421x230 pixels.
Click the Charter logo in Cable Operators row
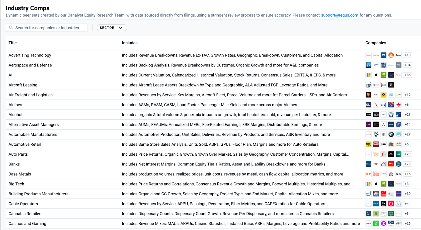pyautogui.click(x=376, y=204)
